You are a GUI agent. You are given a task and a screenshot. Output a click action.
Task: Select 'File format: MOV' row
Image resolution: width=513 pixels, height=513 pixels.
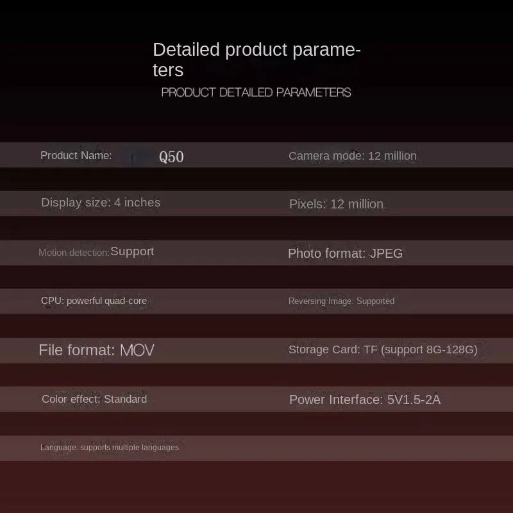coord(97,350)
